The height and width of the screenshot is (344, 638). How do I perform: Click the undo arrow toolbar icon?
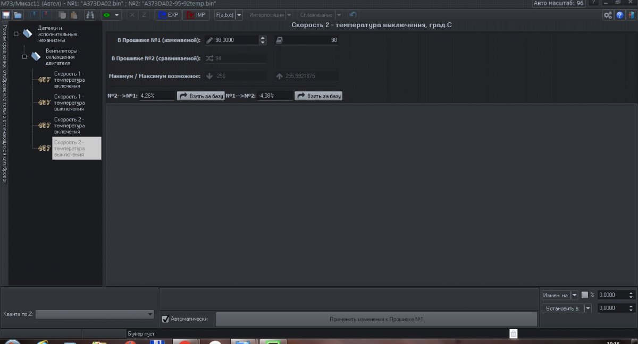point(353,15)
